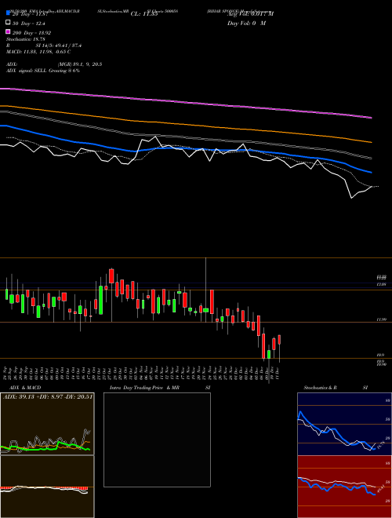This screenshot has width=392, height=518.
Task: Open the empty Intra Day Trading chart panel
Action: tap(157, 440)
